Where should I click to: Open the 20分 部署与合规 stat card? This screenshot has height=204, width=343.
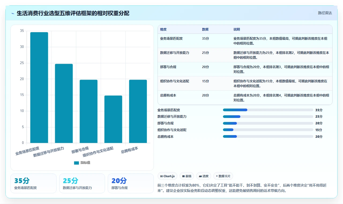[131, 183]
